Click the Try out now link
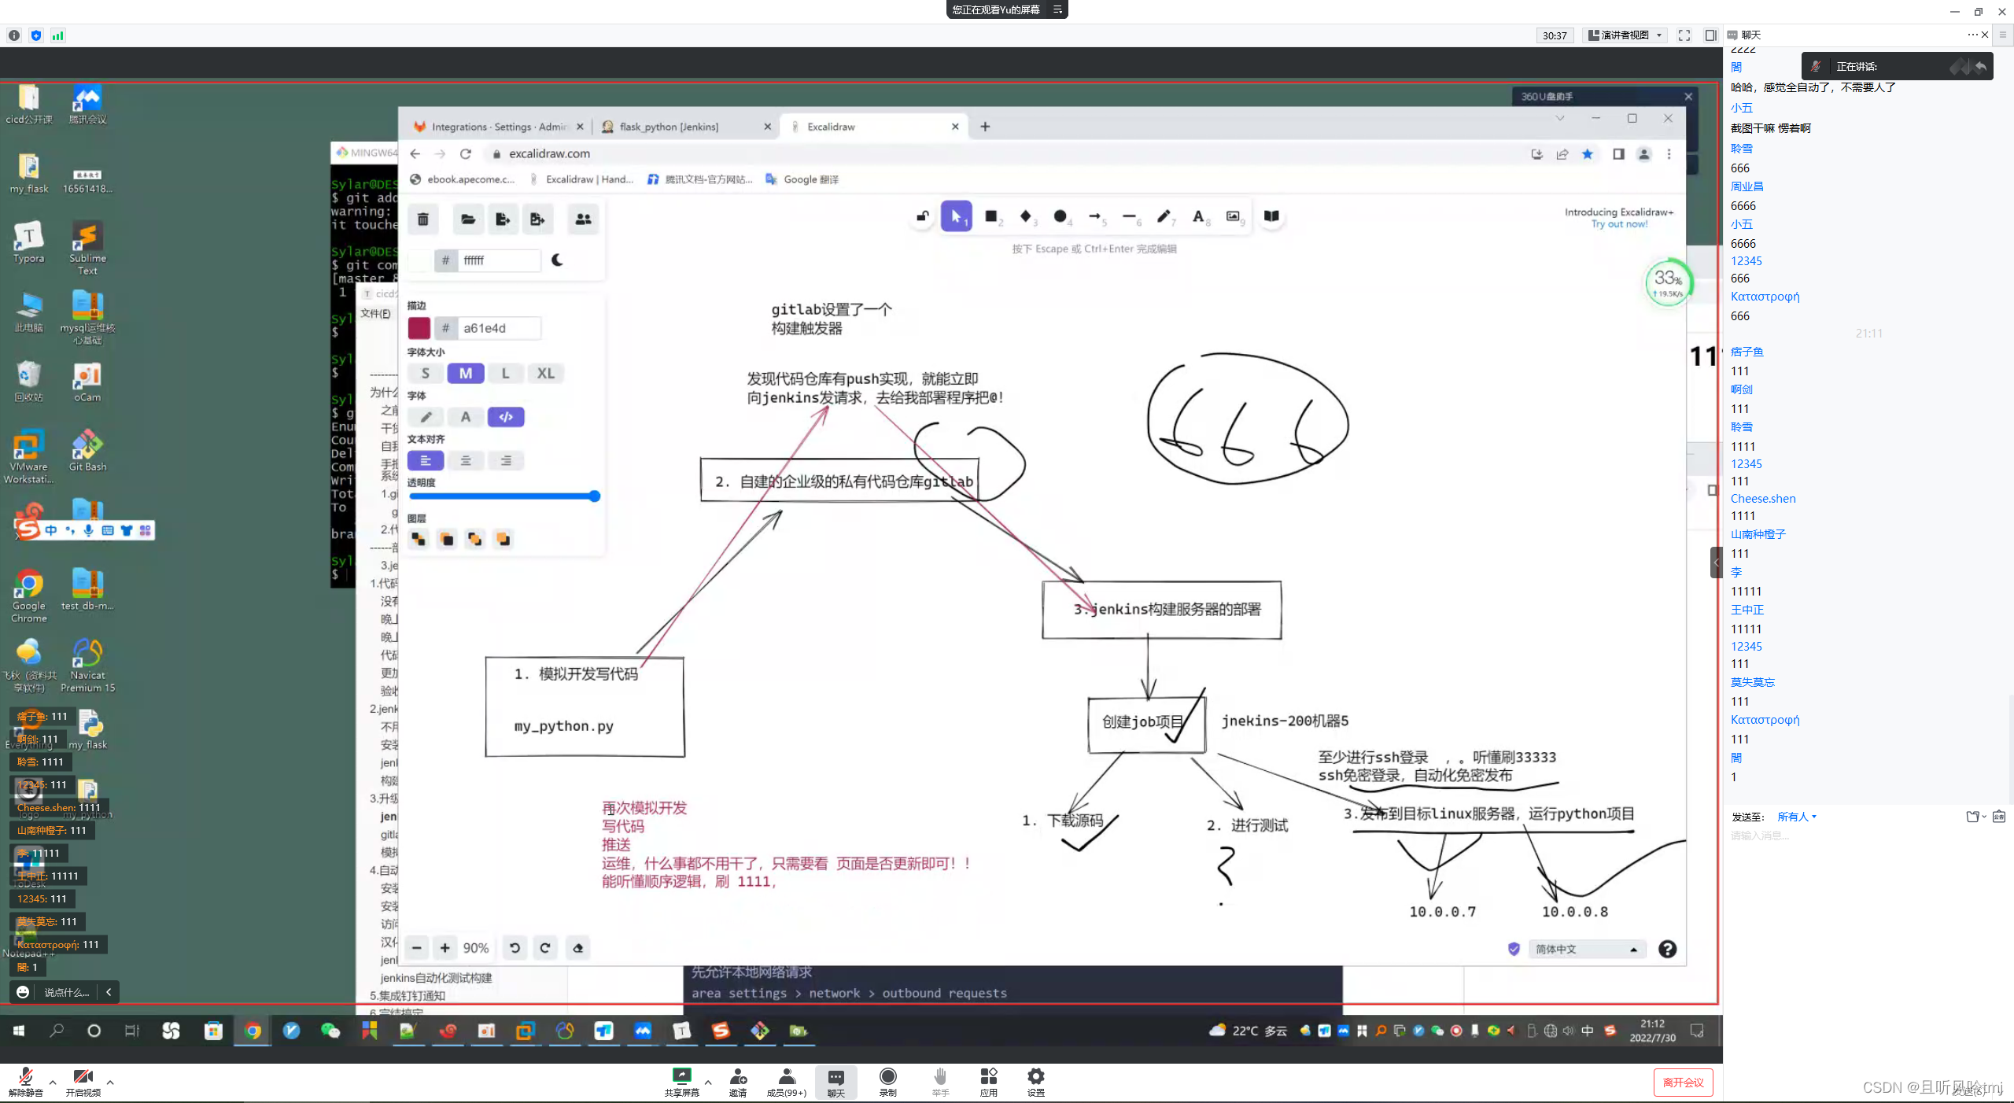Image resolution: width=2014 pixels, height=1103 pixels. (1619, 224)
